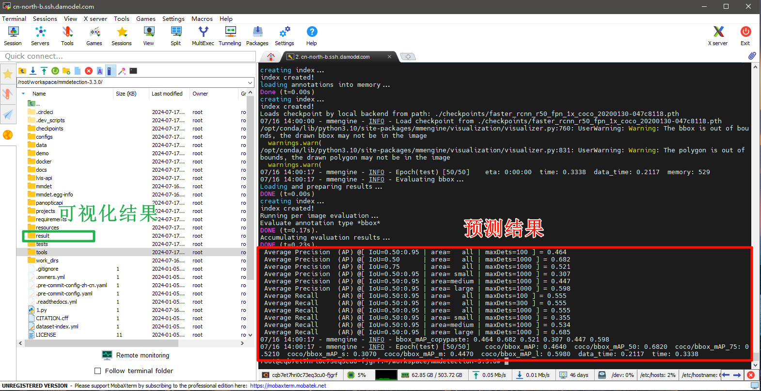Start the X server icon
Screen dimensions: 761x391
718,36
